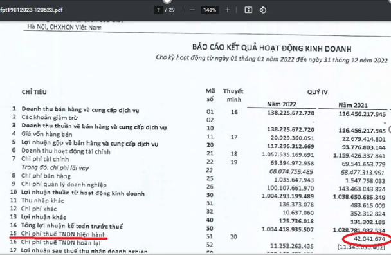
Task: Click the Thuyết minh column header
Action: coord(233,95)
